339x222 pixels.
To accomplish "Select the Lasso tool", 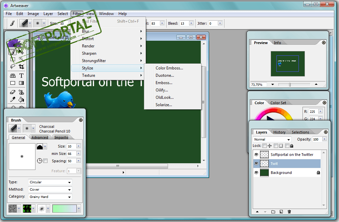I will point(13,66).
